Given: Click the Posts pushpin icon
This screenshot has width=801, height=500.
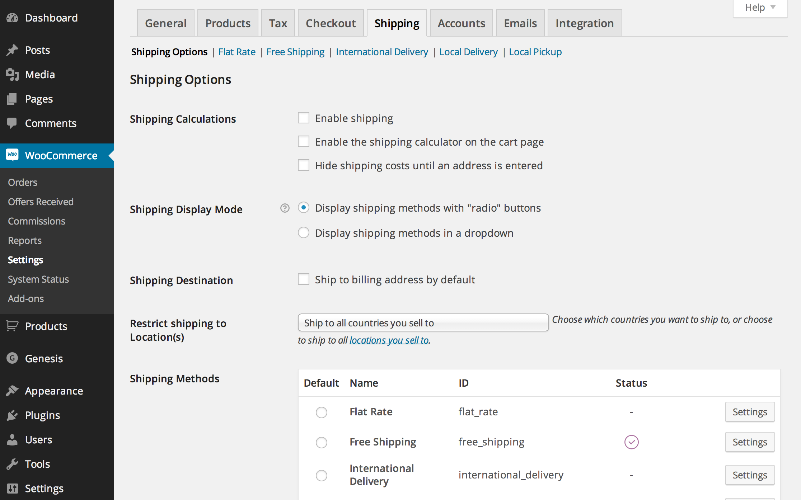Looking at the screenshot, I should (x=12, y=50).
